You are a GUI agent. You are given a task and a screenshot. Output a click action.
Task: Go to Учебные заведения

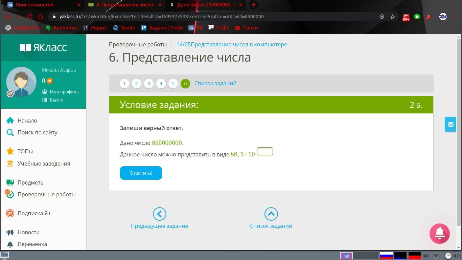pyautogui.click(x=44, y=164)
